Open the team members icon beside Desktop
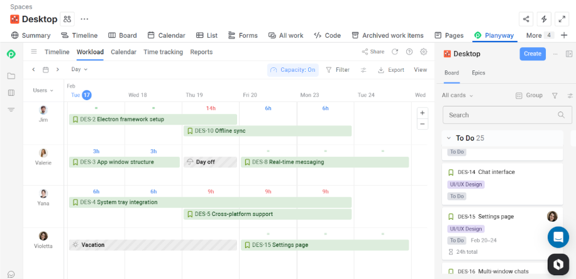Screen dimensions: 576x279 pyautogui.click(x=67, y=19)
